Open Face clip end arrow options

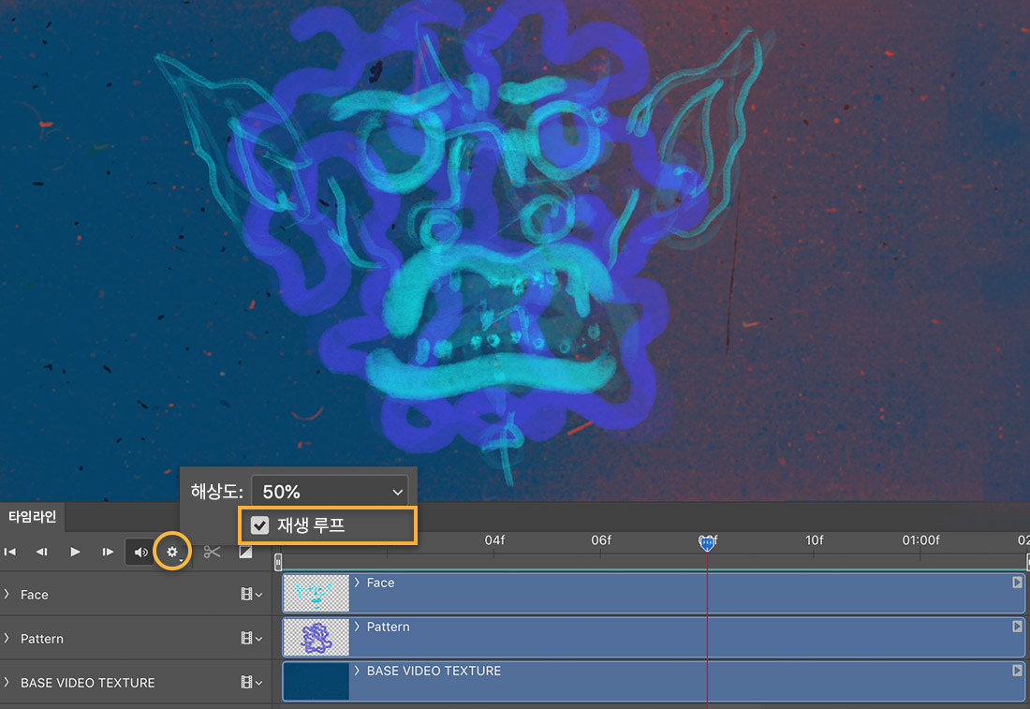pos(1017,583)
